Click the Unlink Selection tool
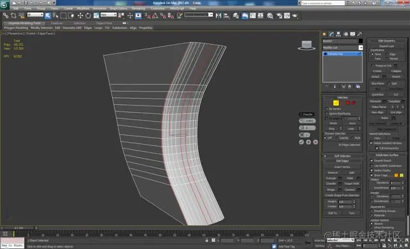The height and width of the screenshot is (249, 410). coord(13,15)
